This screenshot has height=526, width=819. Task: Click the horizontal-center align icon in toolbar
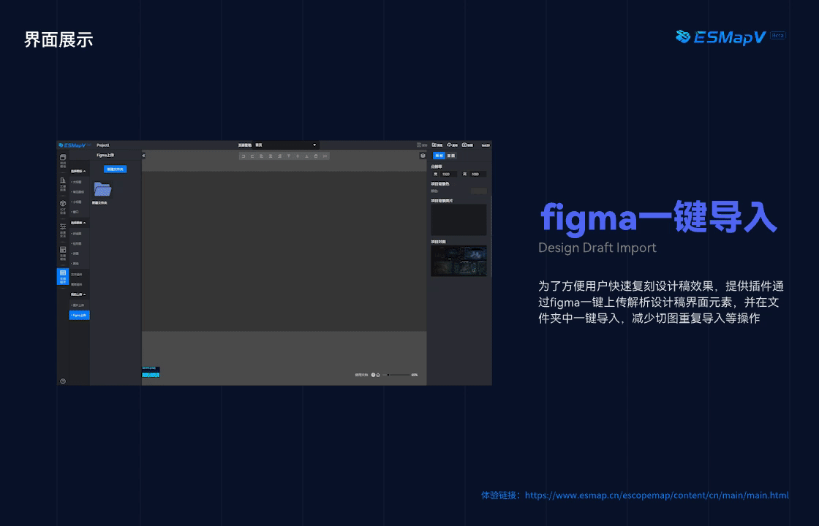coord(271,156)
